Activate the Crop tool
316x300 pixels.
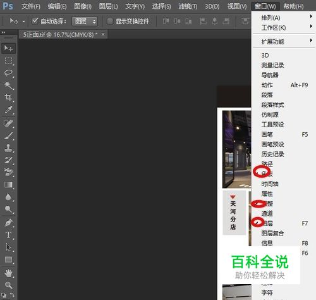8,97
